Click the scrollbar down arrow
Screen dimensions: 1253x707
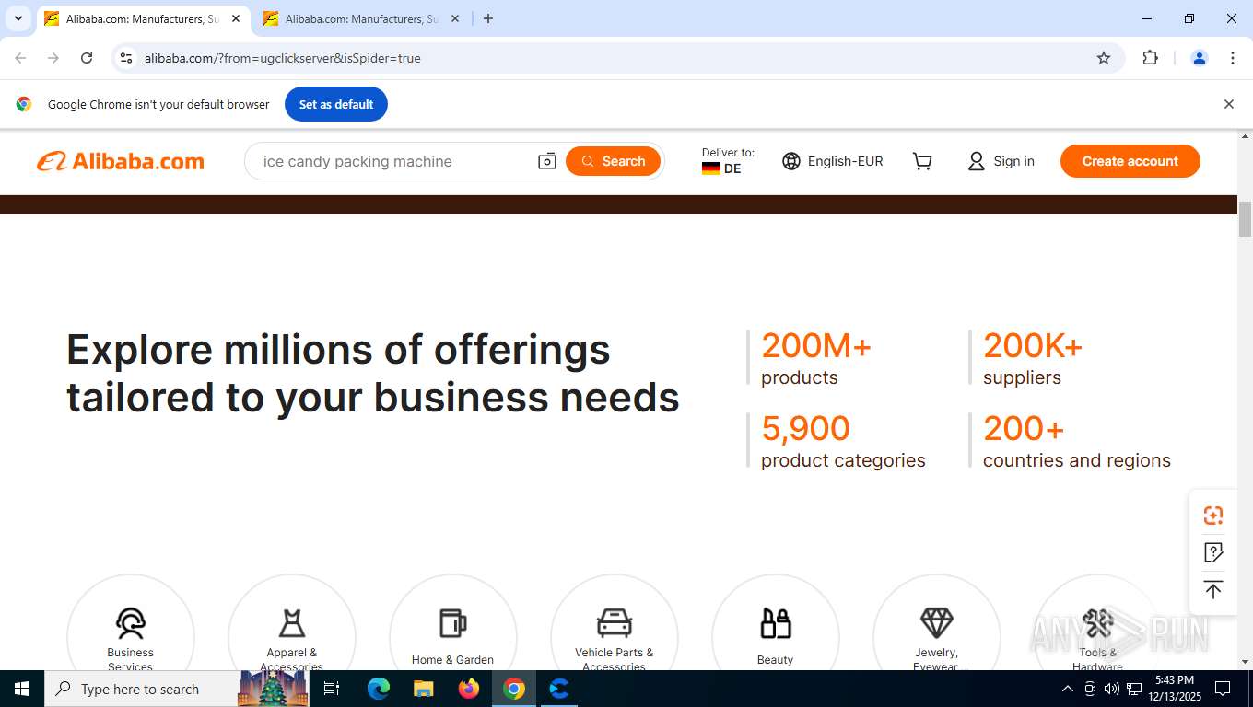click(1245, 662)
